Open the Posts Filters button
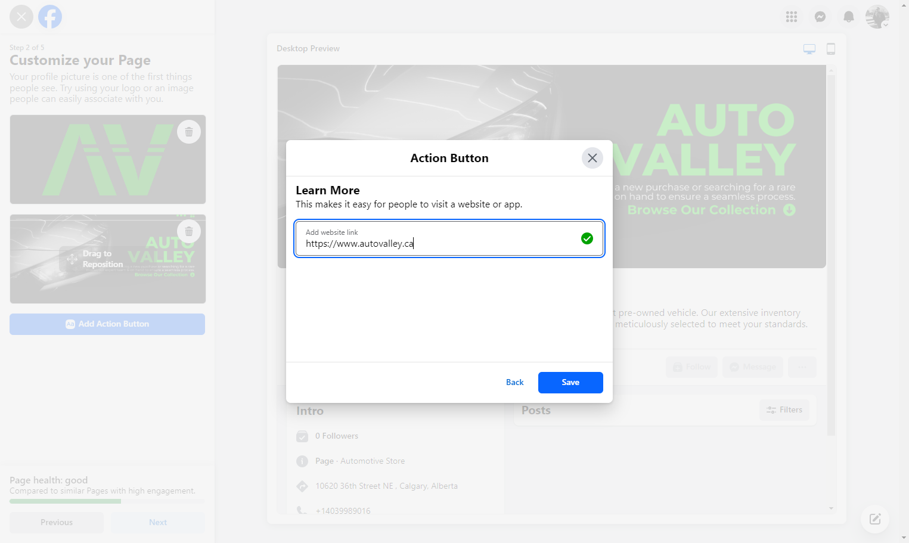The width and height of the screenshot is (909, 543). (x=784, y=410)
